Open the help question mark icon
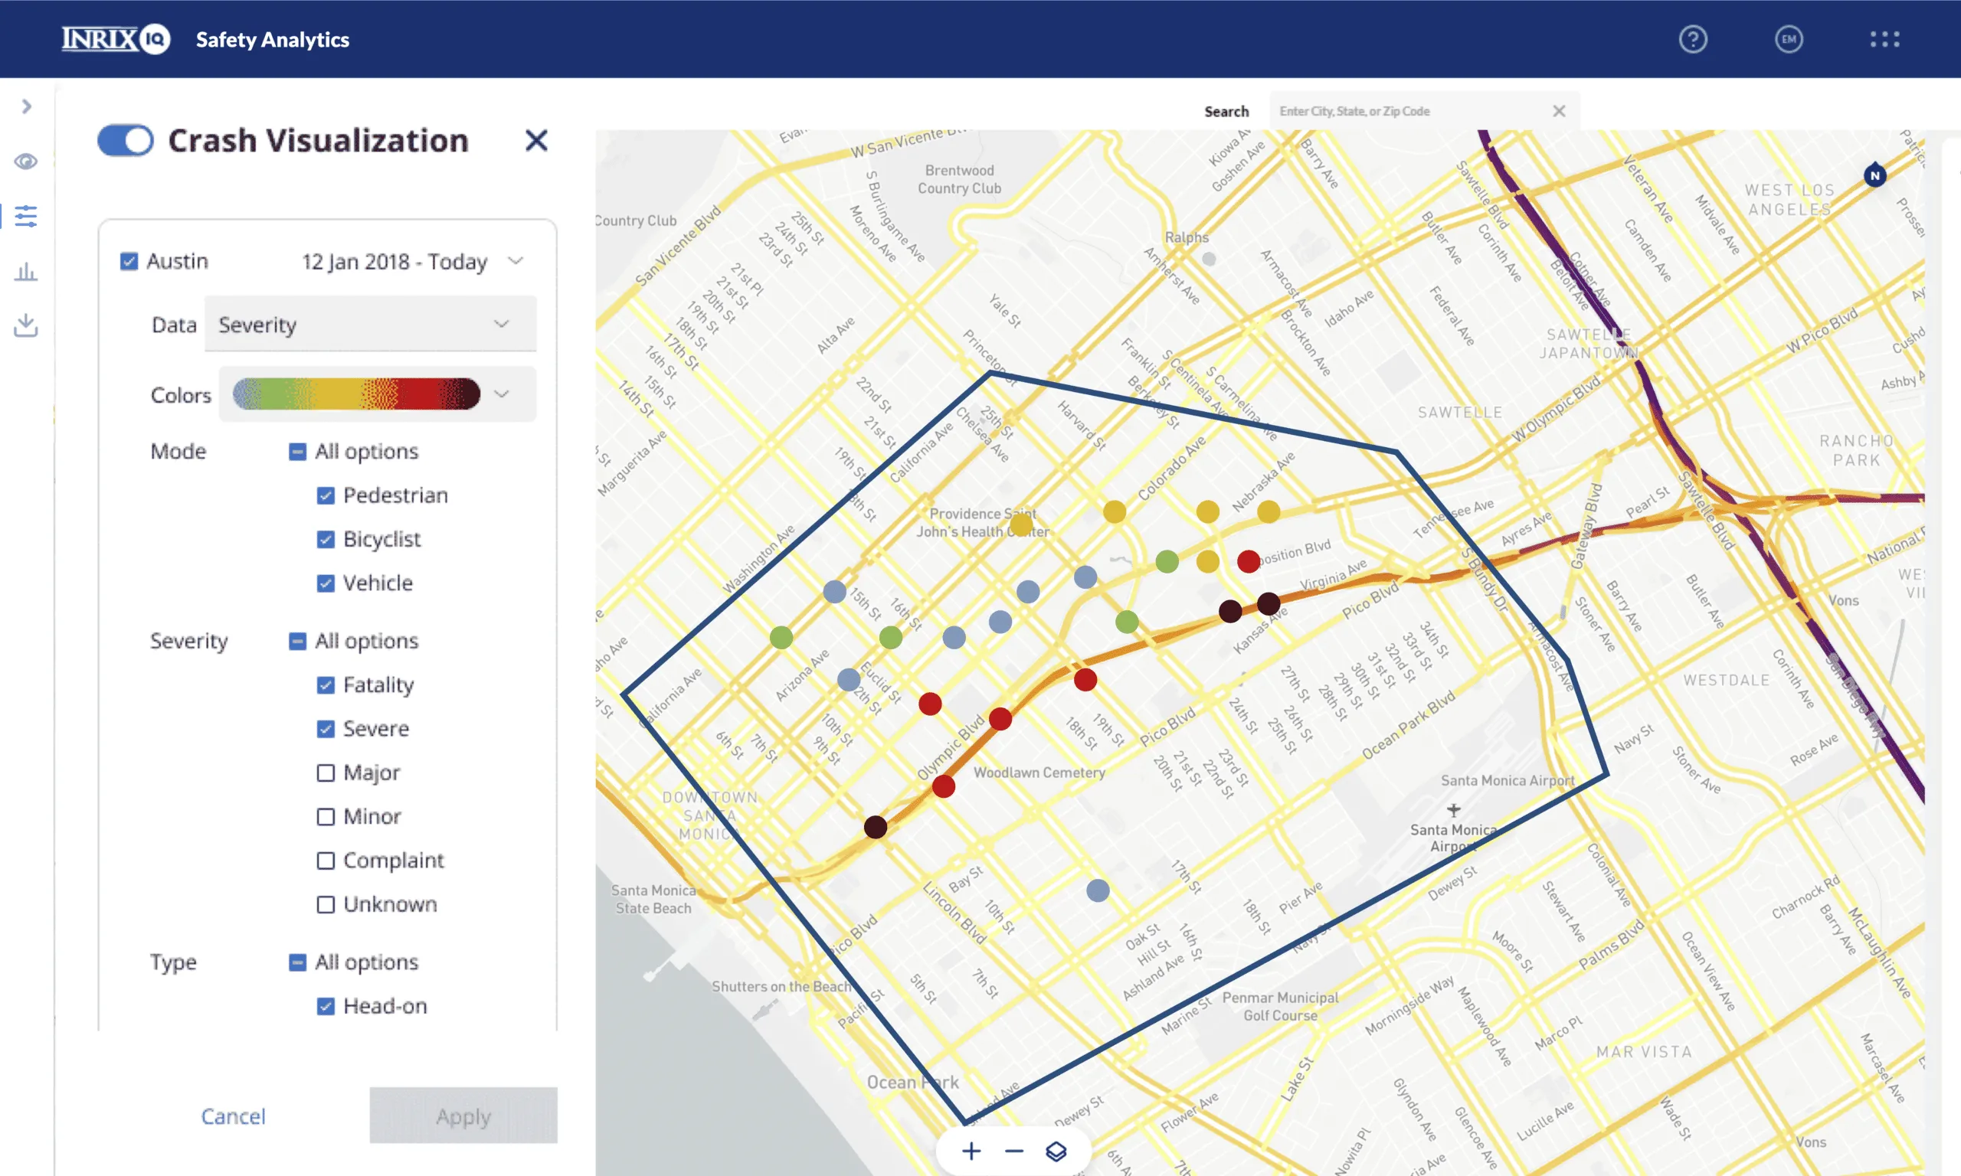1961x1176 pixels. 1692,39
